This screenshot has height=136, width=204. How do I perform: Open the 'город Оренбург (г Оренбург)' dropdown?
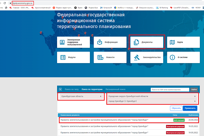(152, 101)
